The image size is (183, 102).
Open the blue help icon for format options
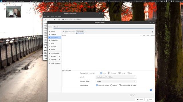(151, 90)
